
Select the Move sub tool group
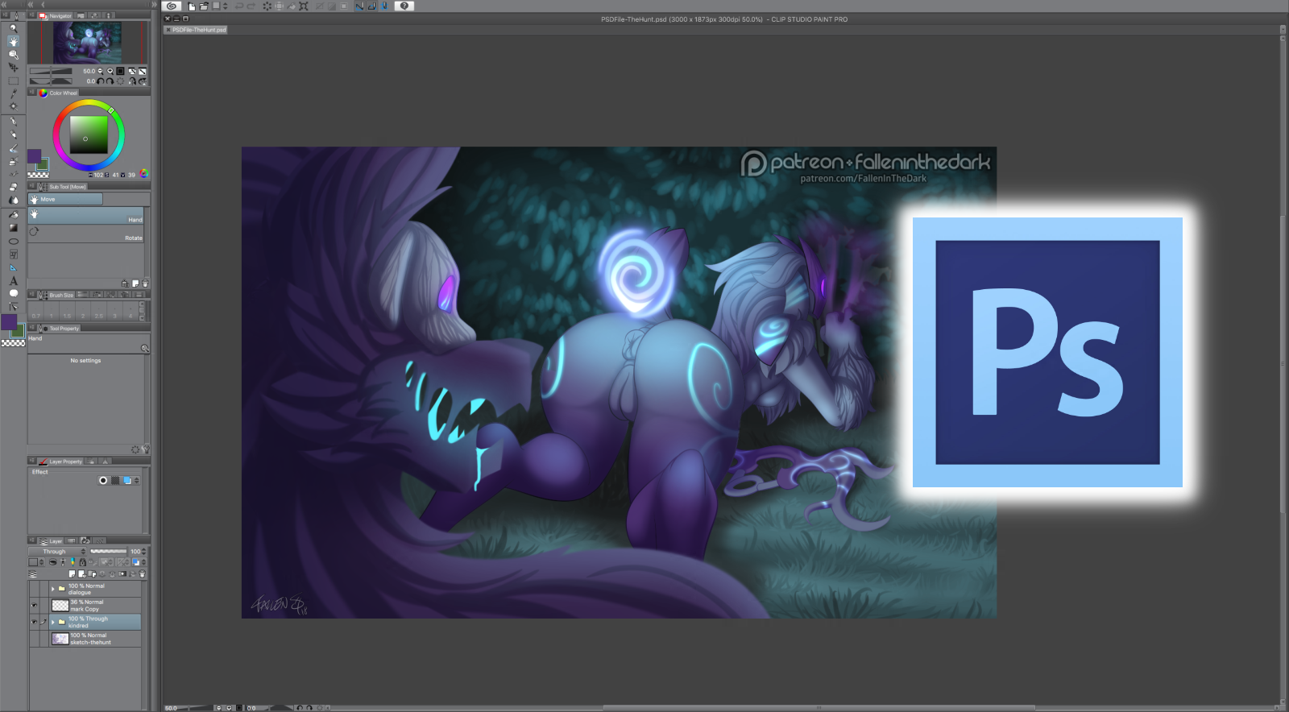(x=65, y=199)
